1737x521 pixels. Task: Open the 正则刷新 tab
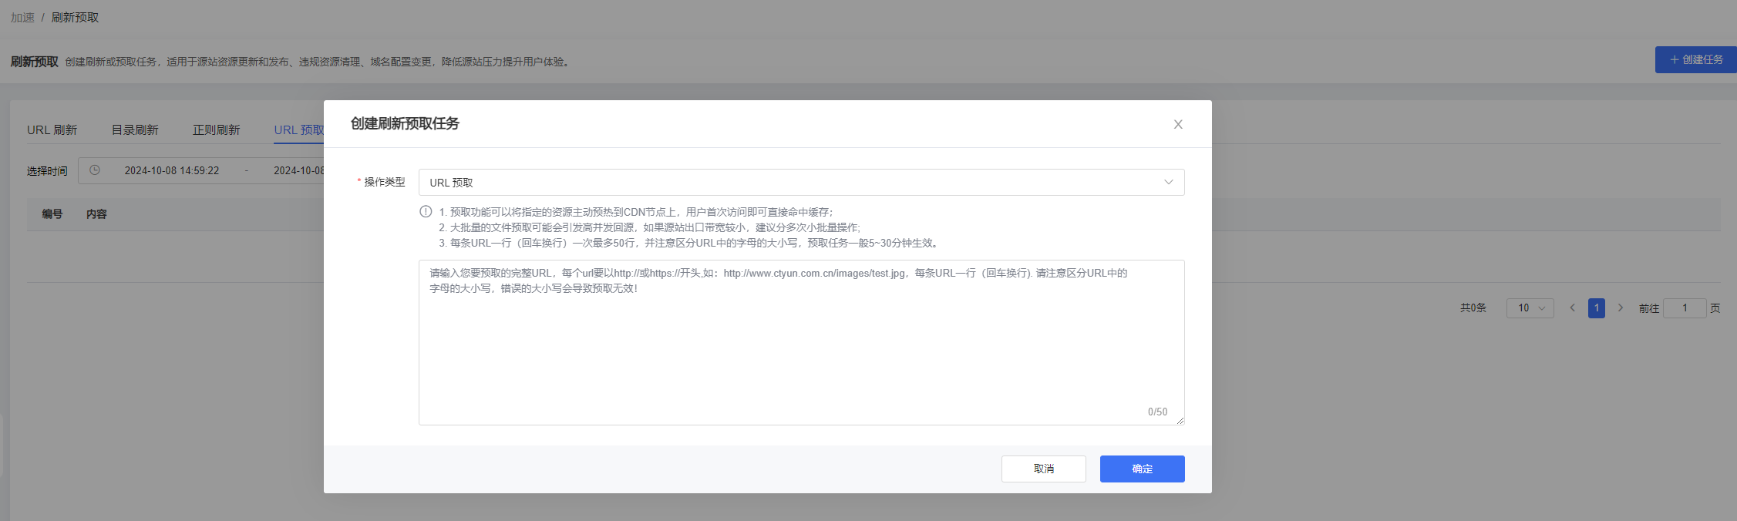click(217, 129)
